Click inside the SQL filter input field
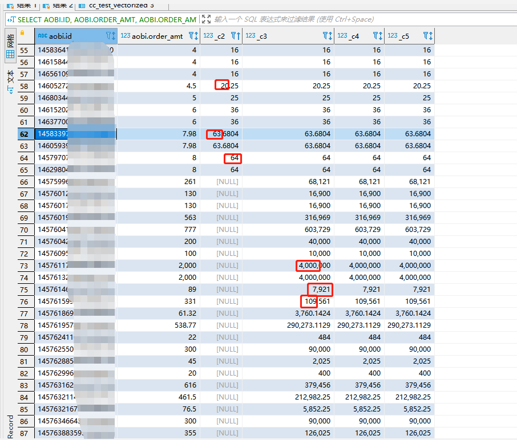 (x=342, y=19)
